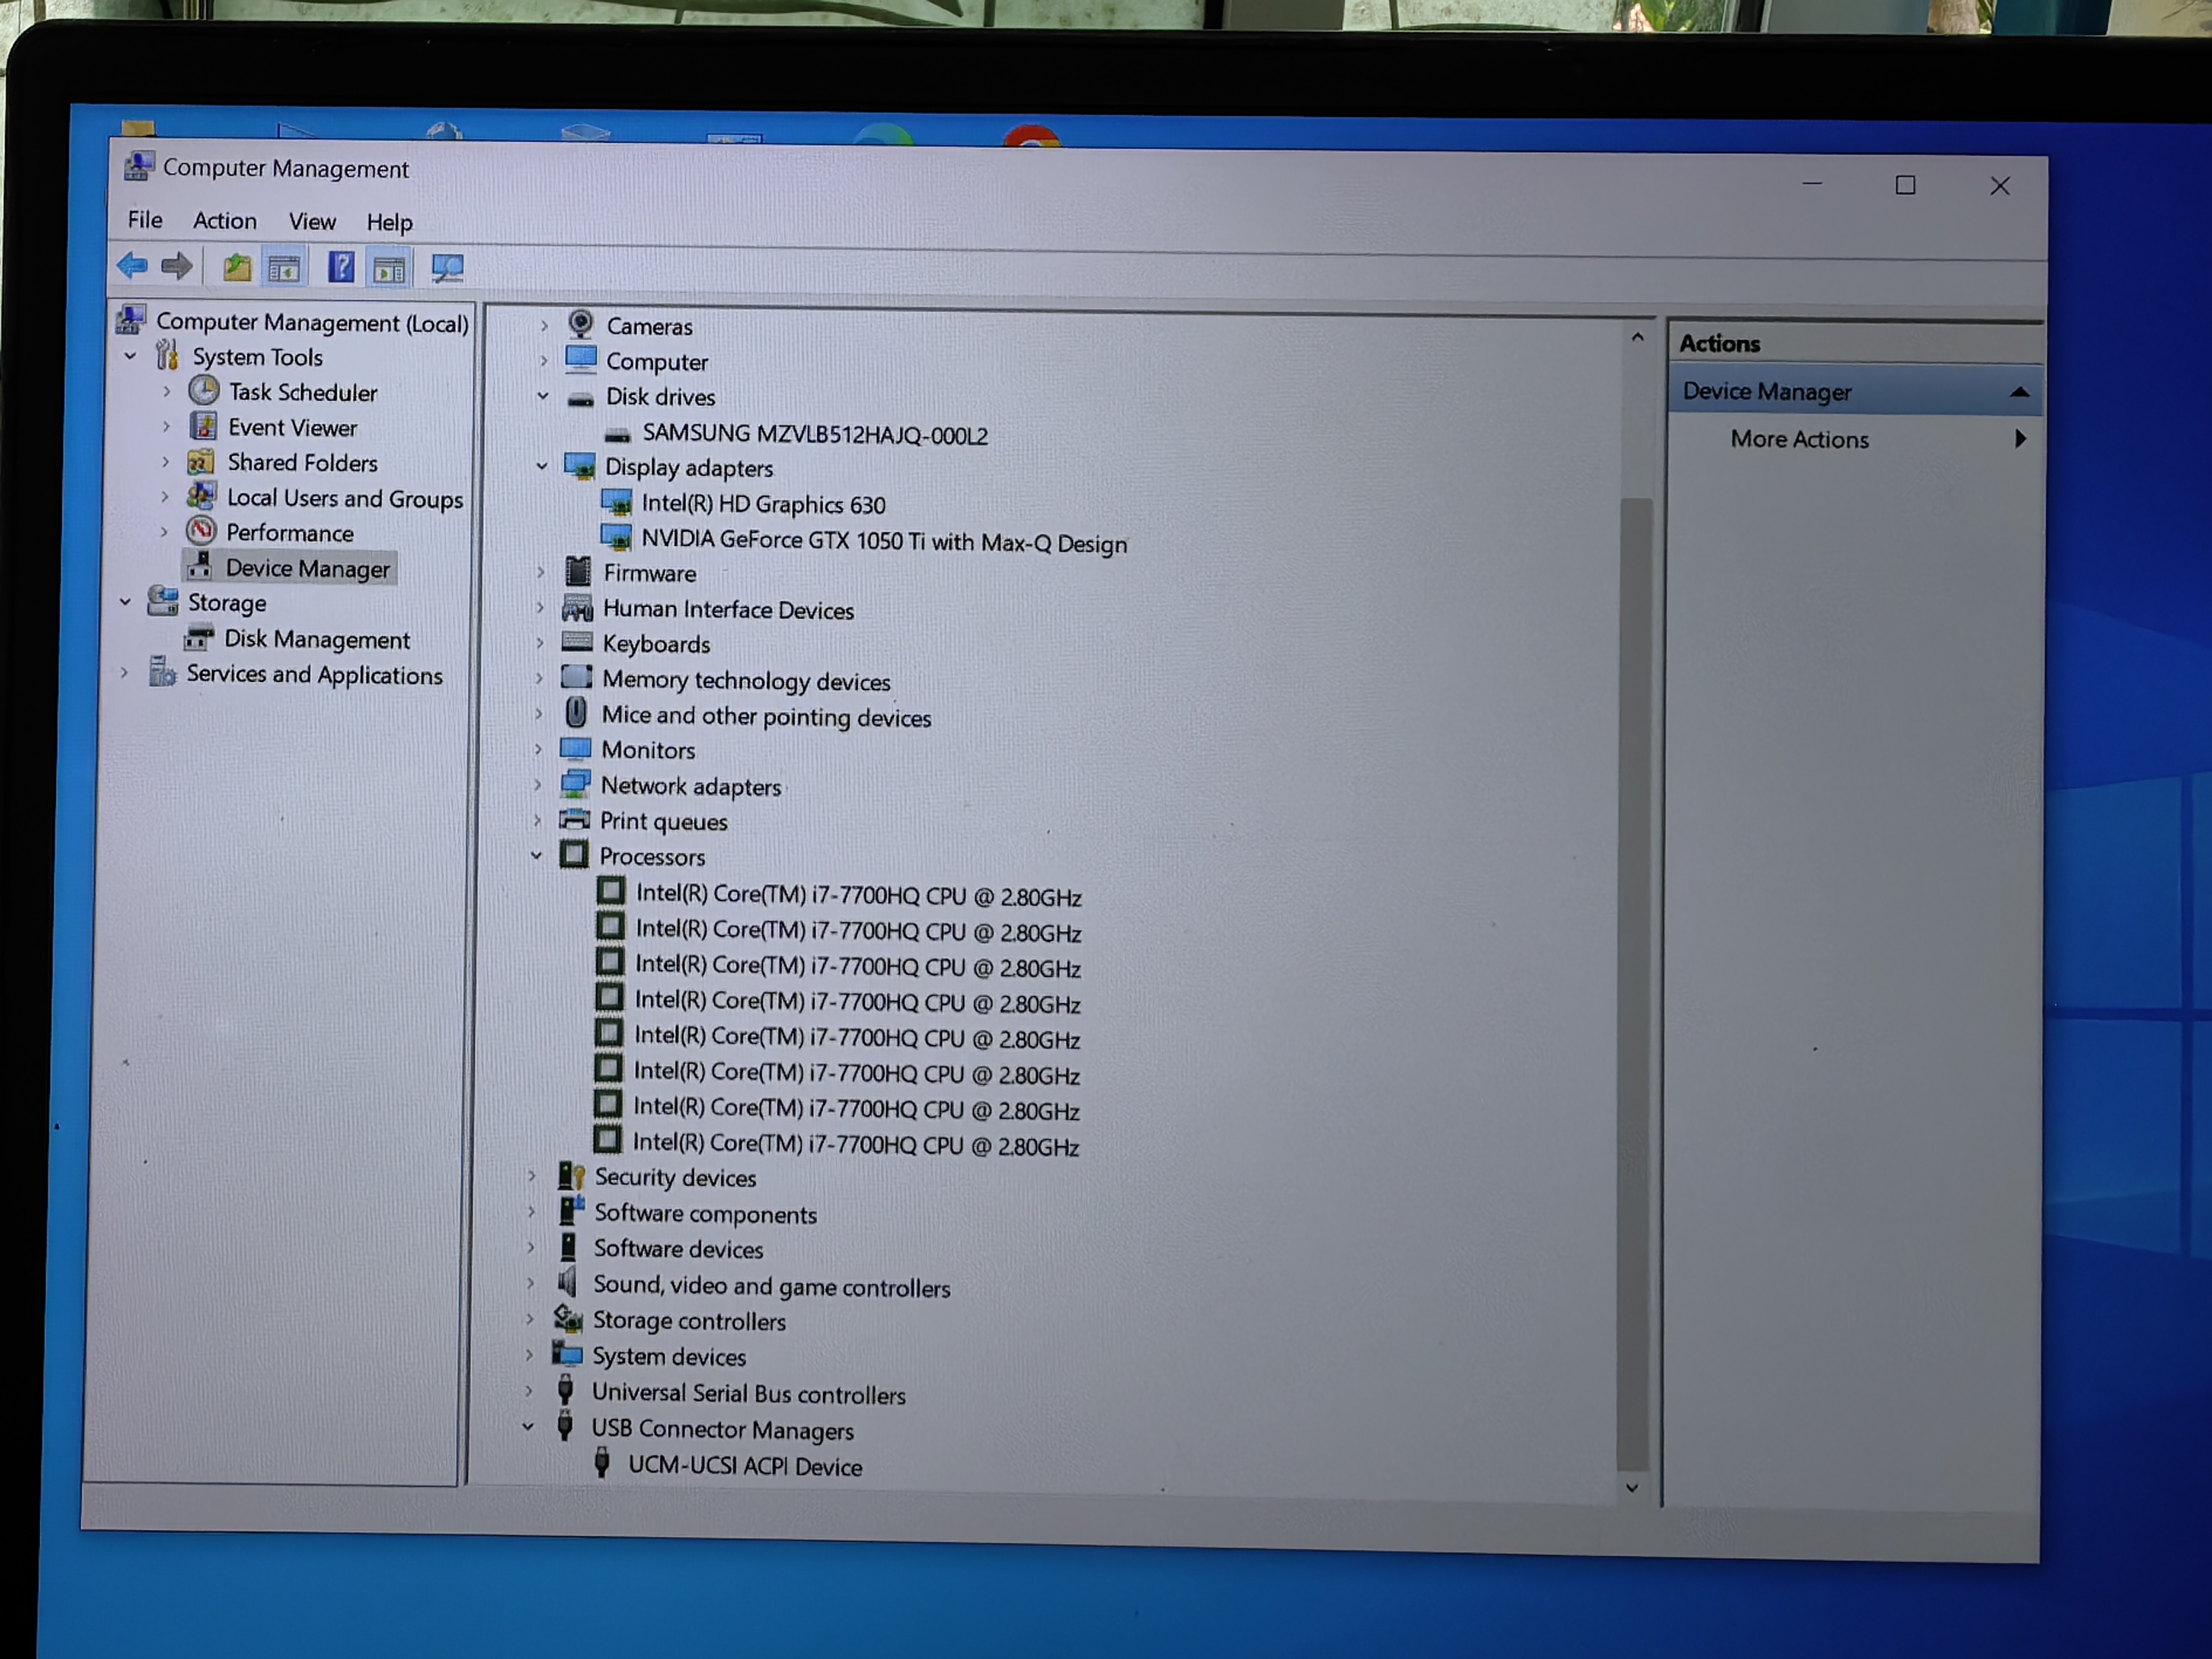The height and width of the screenshot is (1659, 2212).
Task: Select the SAMSUNG MZVLB512HAJQ disk drive
Action: tap(814, 435)
